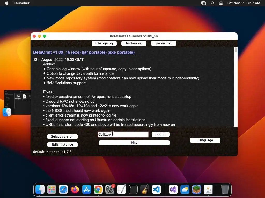
Task: Select the Finder window thumbnail in Stage Manager
Action: (x=17, y=102)
